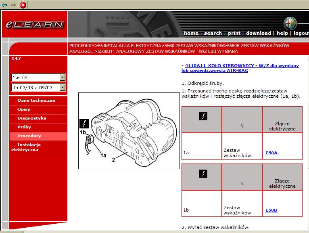Click the Alfa Romeo badge emblem
This screenshot has width=309, height=233.
pos(290,23)
